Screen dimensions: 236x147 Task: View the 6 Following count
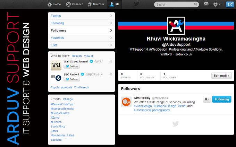(x=147, y=76)
